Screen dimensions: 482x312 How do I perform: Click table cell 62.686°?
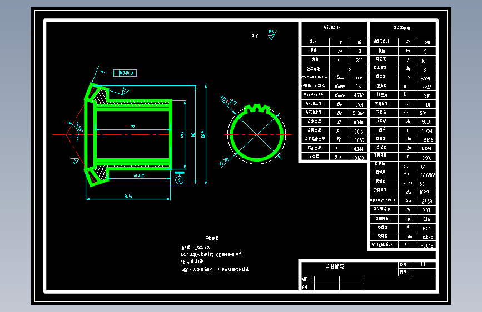pyautogui.click(x=428, y=175)
